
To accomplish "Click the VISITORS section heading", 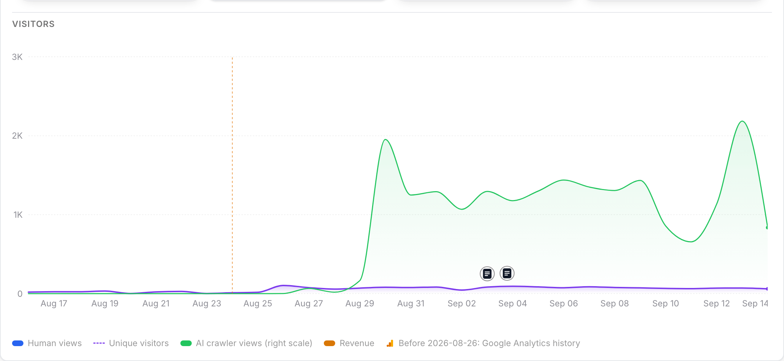I will pos(33,24).
